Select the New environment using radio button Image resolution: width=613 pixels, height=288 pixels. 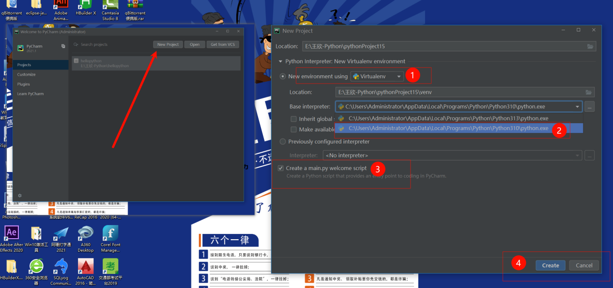click(x=283, y=76)
